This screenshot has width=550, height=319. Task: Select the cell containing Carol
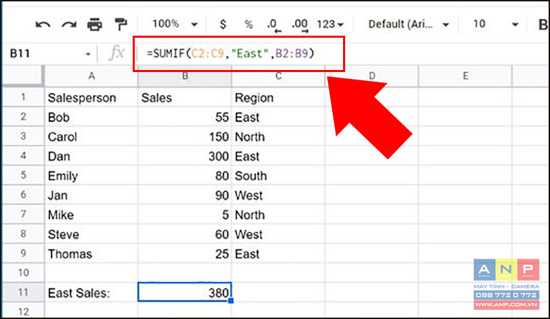91,137
